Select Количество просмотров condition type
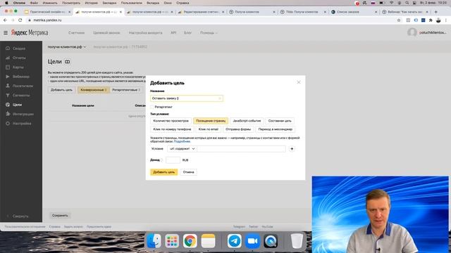451x253 pixels. 171,121
